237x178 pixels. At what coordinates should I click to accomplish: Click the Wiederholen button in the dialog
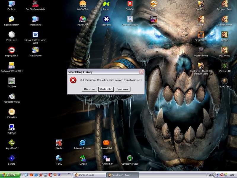point(106,89)
